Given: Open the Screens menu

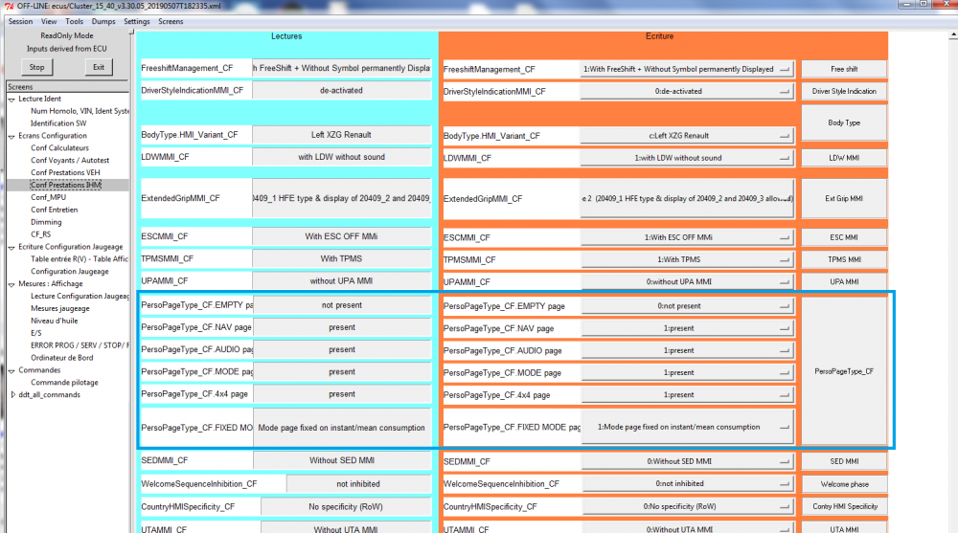Looking at the screenshot, I should click(171, 21).
